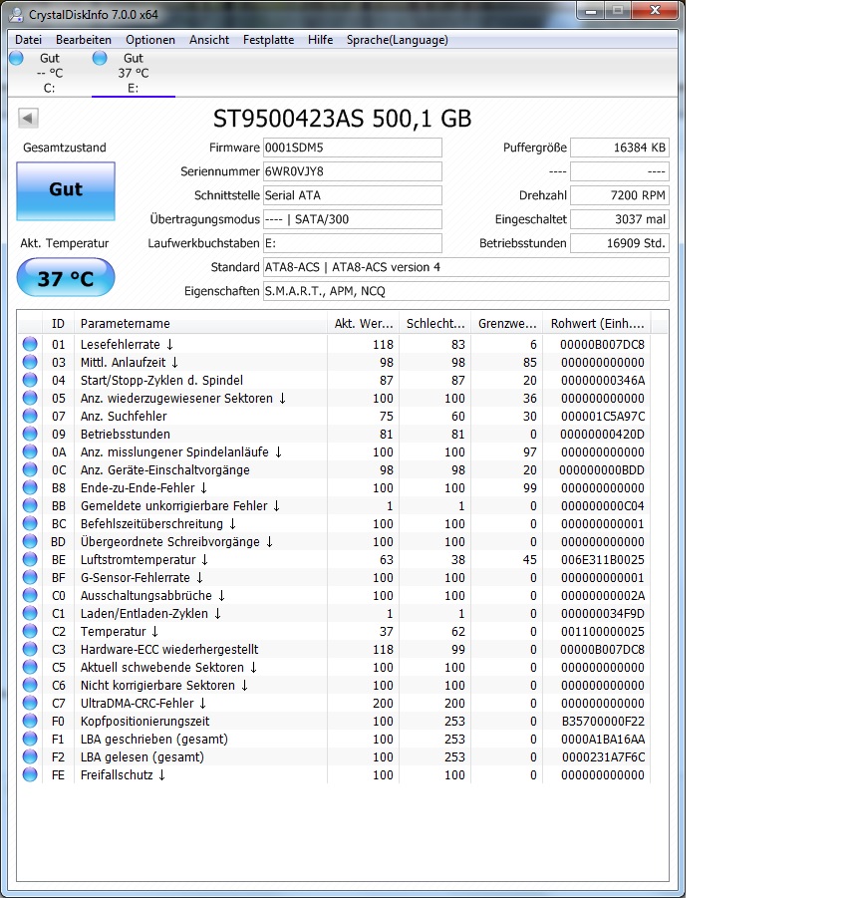Screen dimensions: 863x898
Task: Select drive E: disk tab
Action: click(133, 74)
